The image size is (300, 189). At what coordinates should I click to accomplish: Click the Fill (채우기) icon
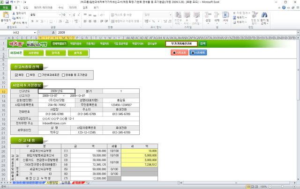(234, 18)
